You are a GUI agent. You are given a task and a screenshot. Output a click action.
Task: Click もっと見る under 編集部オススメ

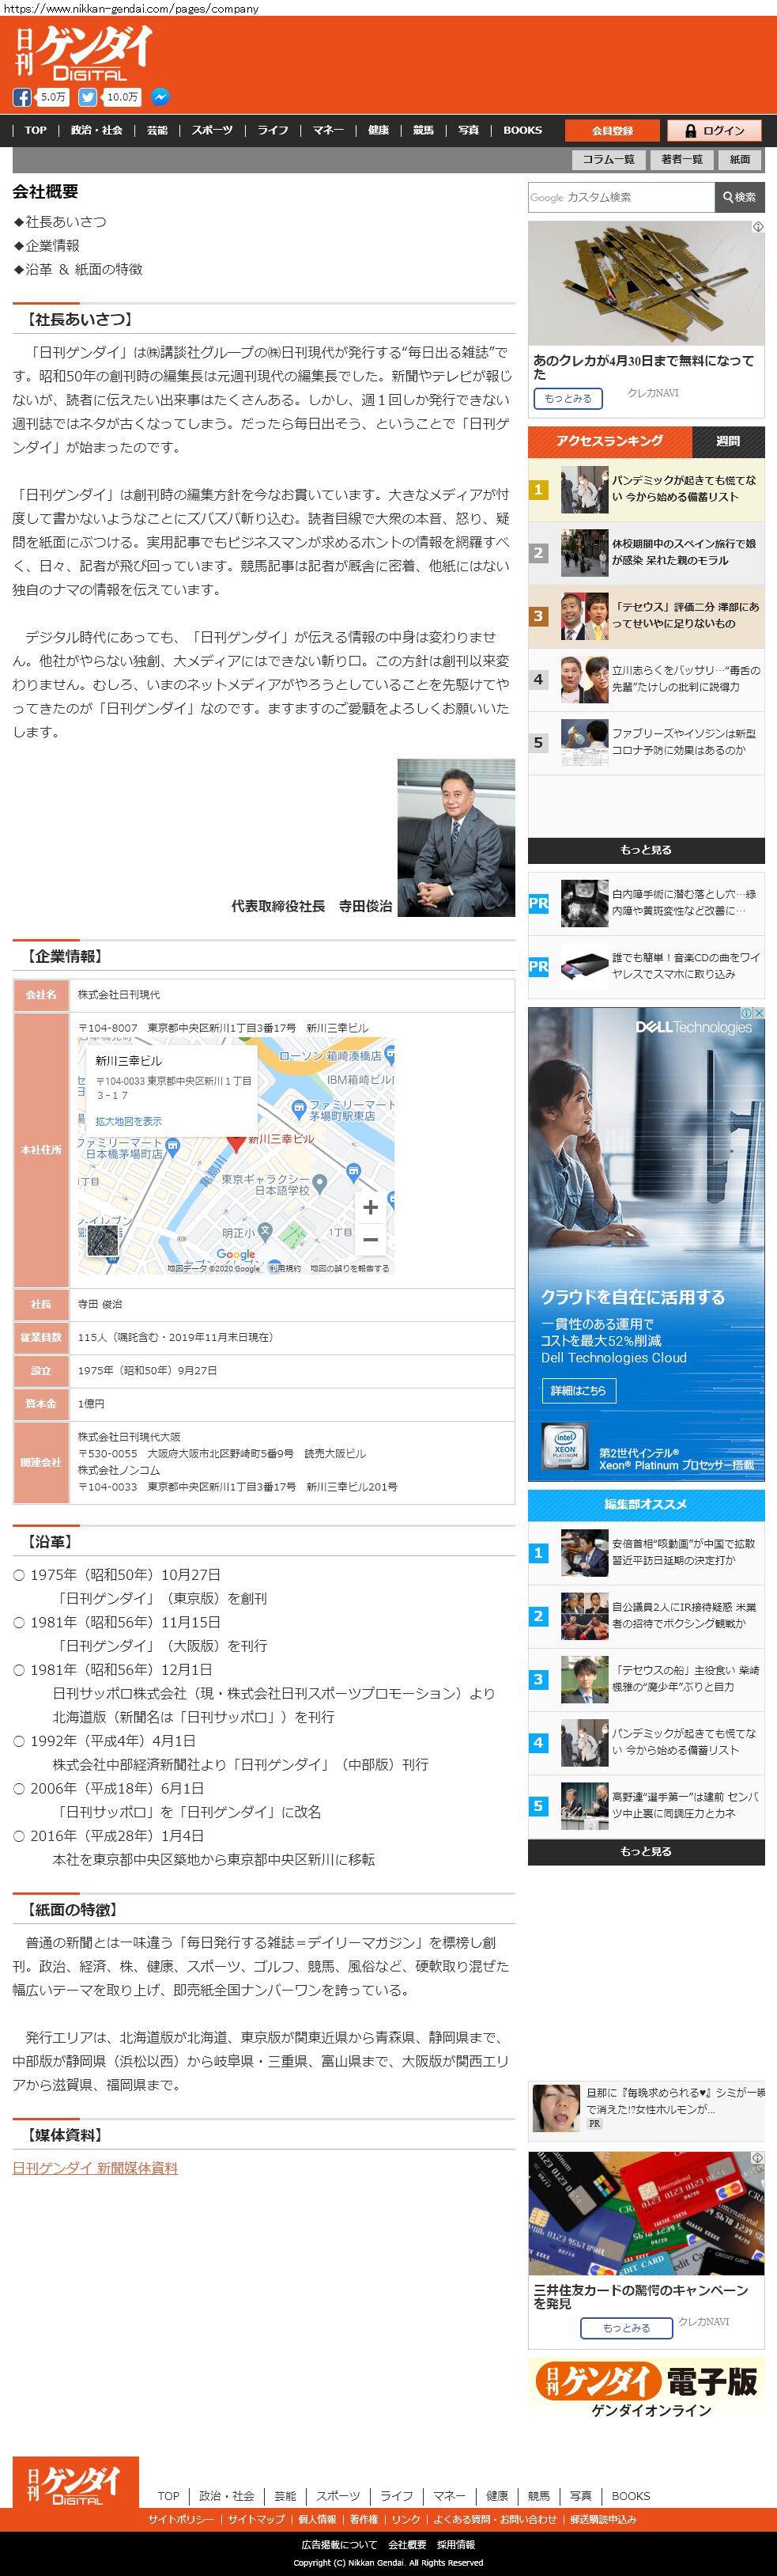pyautogui.click(x=646, y=1852)
